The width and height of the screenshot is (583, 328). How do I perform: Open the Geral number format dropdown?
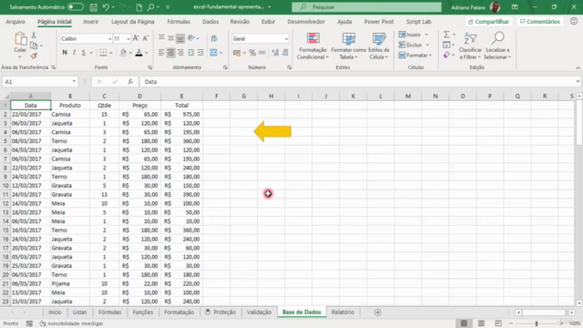tap(286, 38)
